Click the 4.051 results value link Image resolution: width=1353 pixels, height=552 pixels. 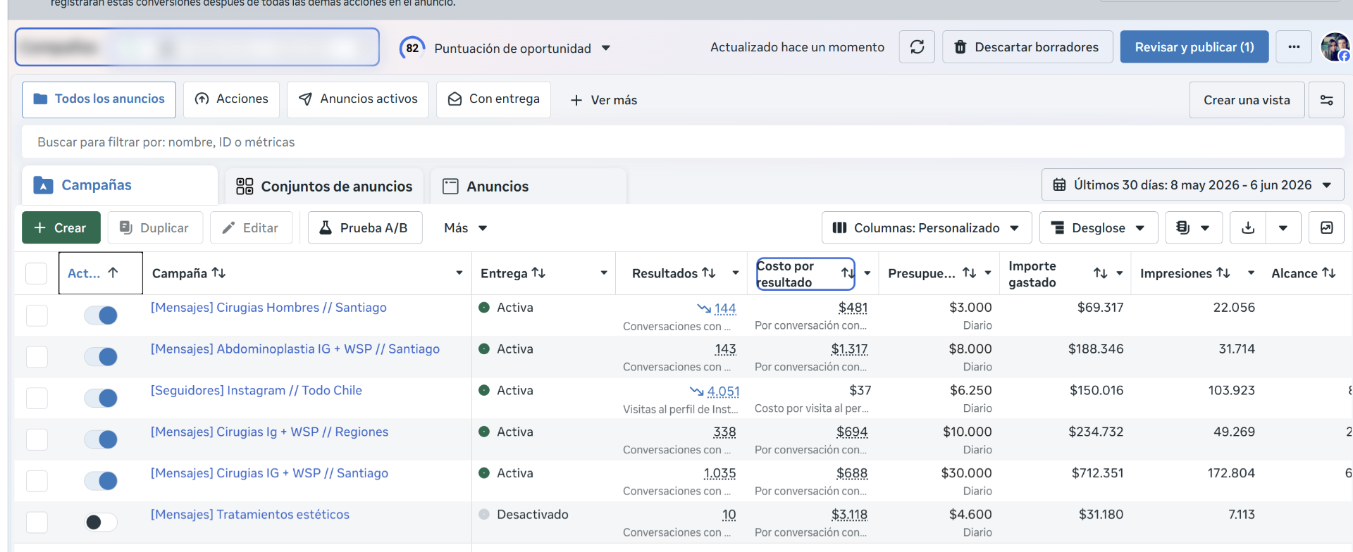[724, 391]
